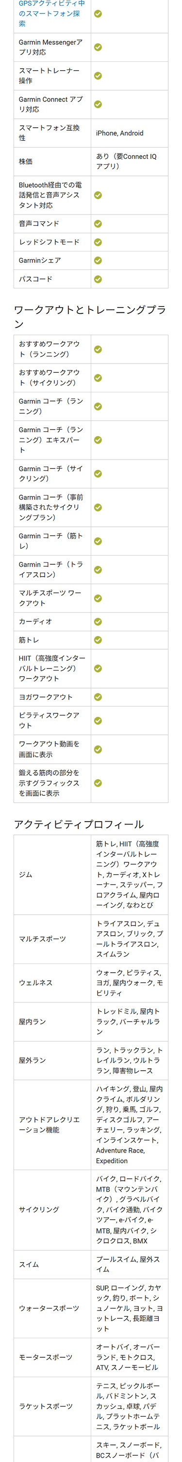The width and height of the screenshot is (182, 1462).
Task: Click the ワークアウトとトレーニングプラン section heading
Action: tap(90, 317)
